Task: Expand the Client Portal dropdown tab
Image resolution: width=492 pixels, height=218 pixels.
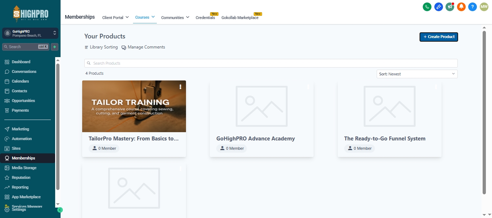Action: coord(115,17)
